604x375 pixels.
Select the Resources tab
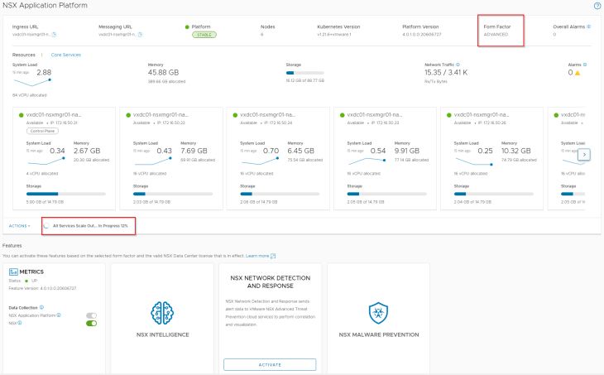coord(23,55)
